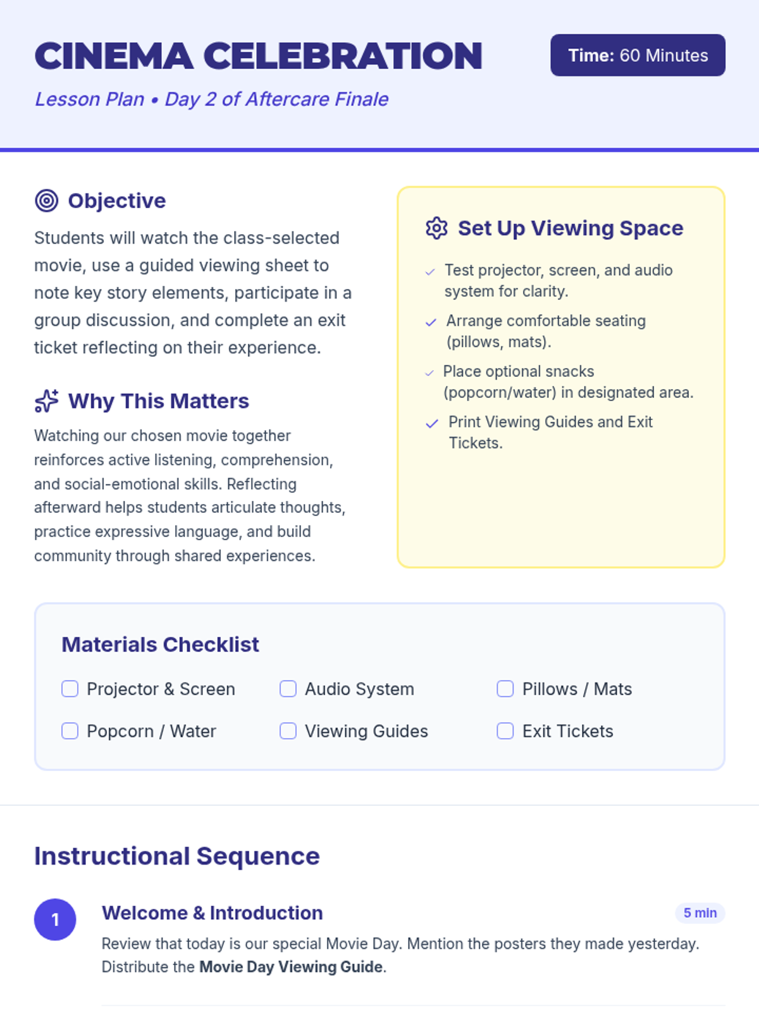Click the Cinema Celebration title
The image size is (759, 1012).
(x=258, y=56)
